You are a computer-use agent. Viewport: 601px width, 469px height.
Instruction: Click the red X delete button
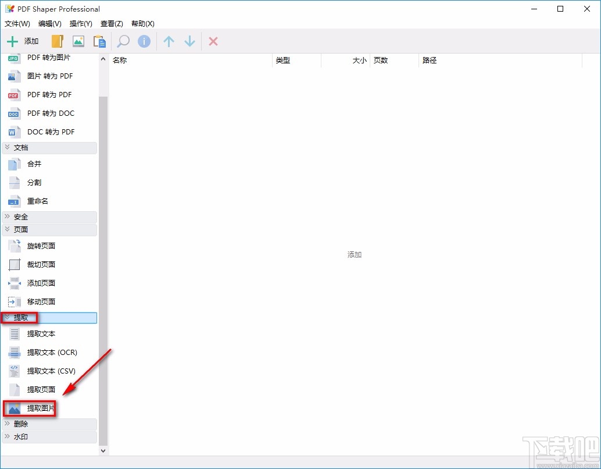pyautogui.click(x=213, y=41)
